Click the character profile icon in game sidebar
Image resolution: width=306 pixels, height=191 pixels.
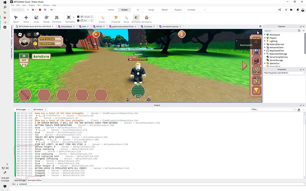(256, 51)
